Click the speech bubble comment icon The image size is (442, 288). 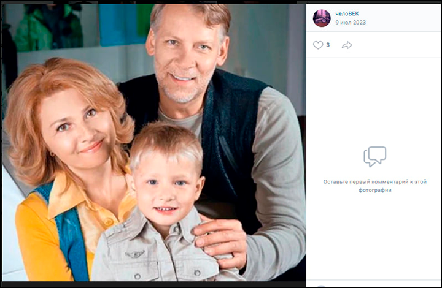point(374,157)
